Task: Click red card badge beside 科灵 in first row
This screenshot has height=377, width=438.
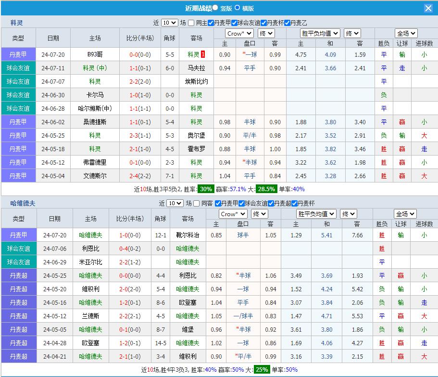Action: (x=203, y=54)
